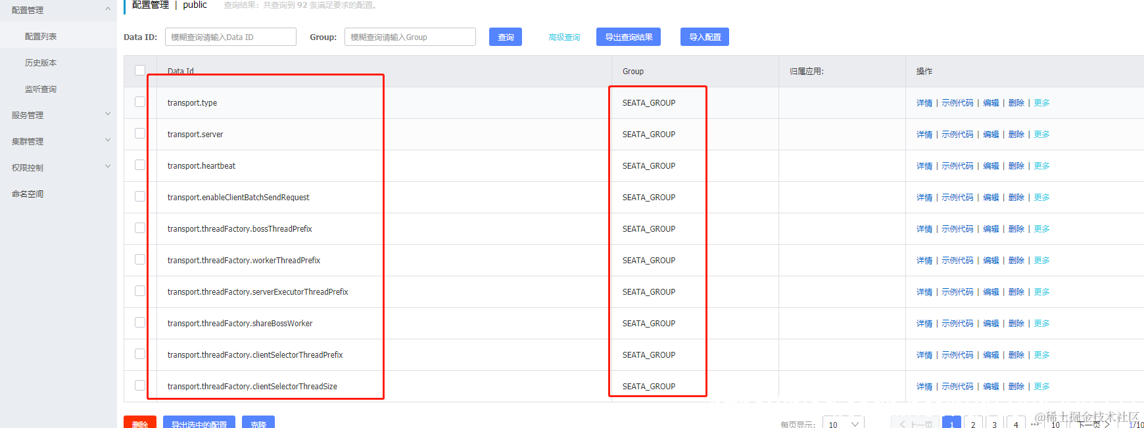The image size is (1144, 428).
Task: Check the box for transport.type row
Action: click(x=140, y=102)
